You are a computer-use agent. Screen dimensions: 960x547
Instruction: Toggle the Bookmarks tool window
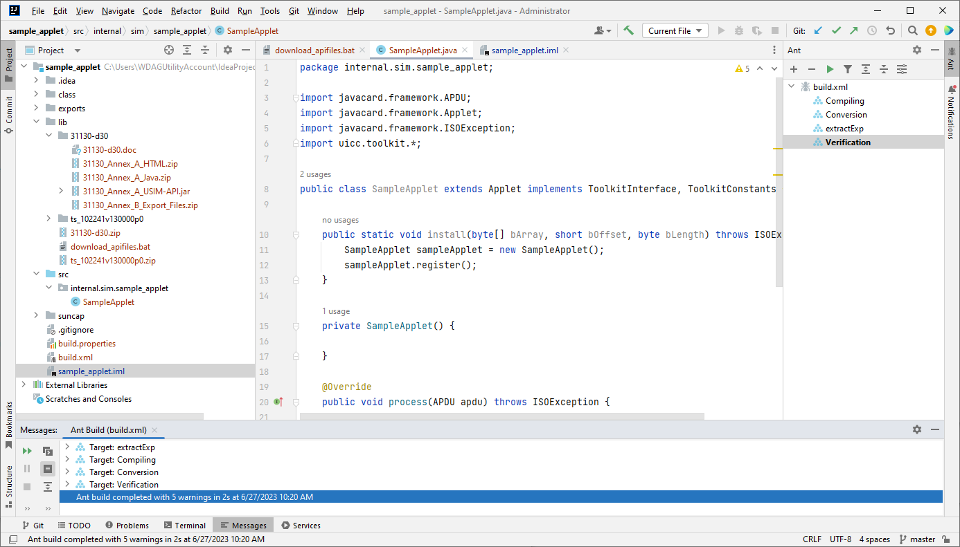[x=8, y=424]
